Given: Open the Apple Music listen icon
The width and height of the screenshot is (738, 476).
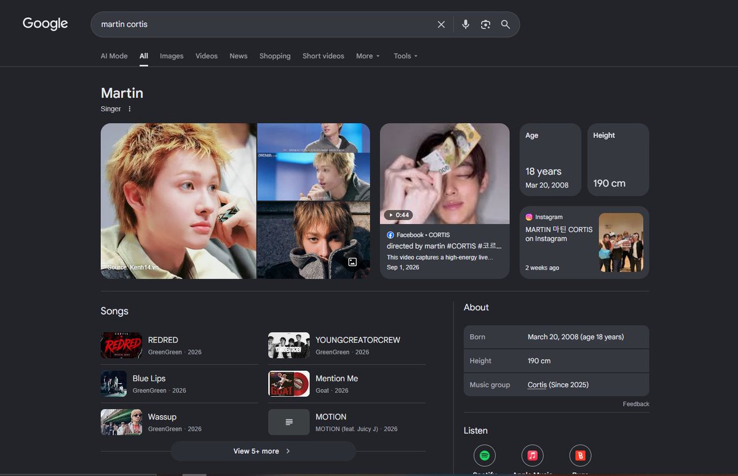Looking at the screenshot, I should click(533, 456).
